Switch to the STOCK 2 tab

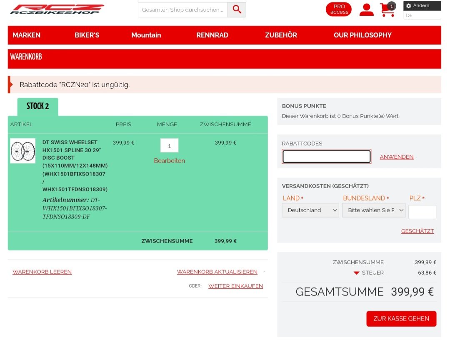point(37,106)
